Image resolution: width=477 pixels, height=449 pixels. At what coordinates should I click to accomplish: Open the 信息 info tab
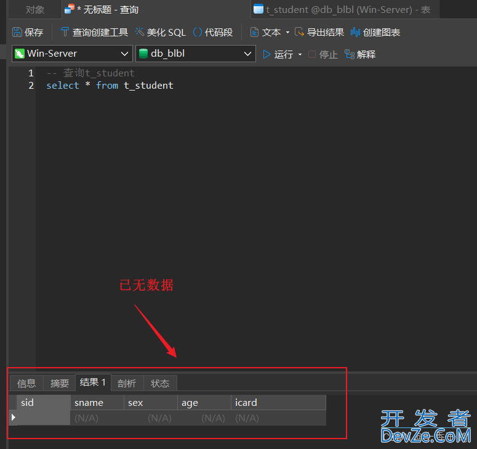pos(26,383)
